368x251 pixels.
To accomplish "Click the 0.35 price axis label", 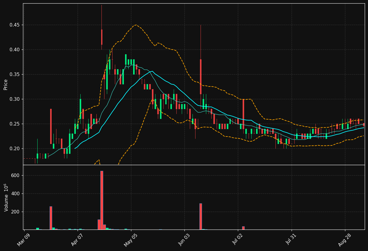I will [x=15, y=74].
